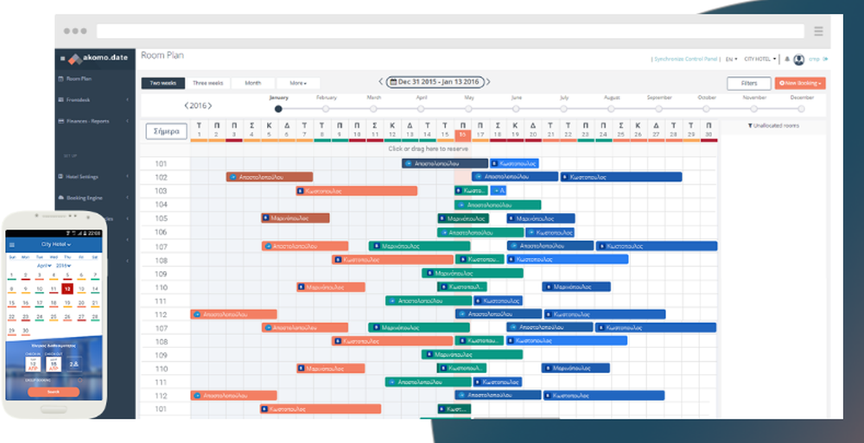Open the CITY HOTEL property dropdown

coord(759,59)
